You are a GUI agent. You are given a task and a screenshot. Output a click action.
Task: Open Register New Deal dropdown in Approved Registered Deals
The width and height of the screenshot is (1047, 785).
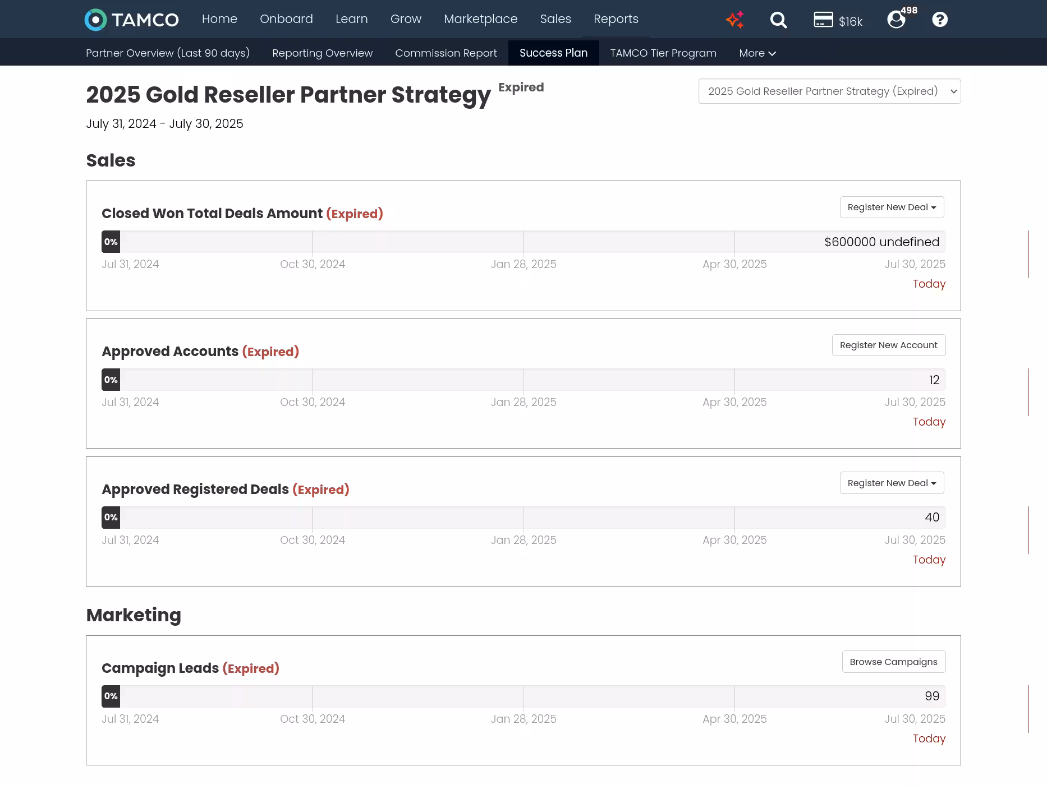click(x=892, y=483)
